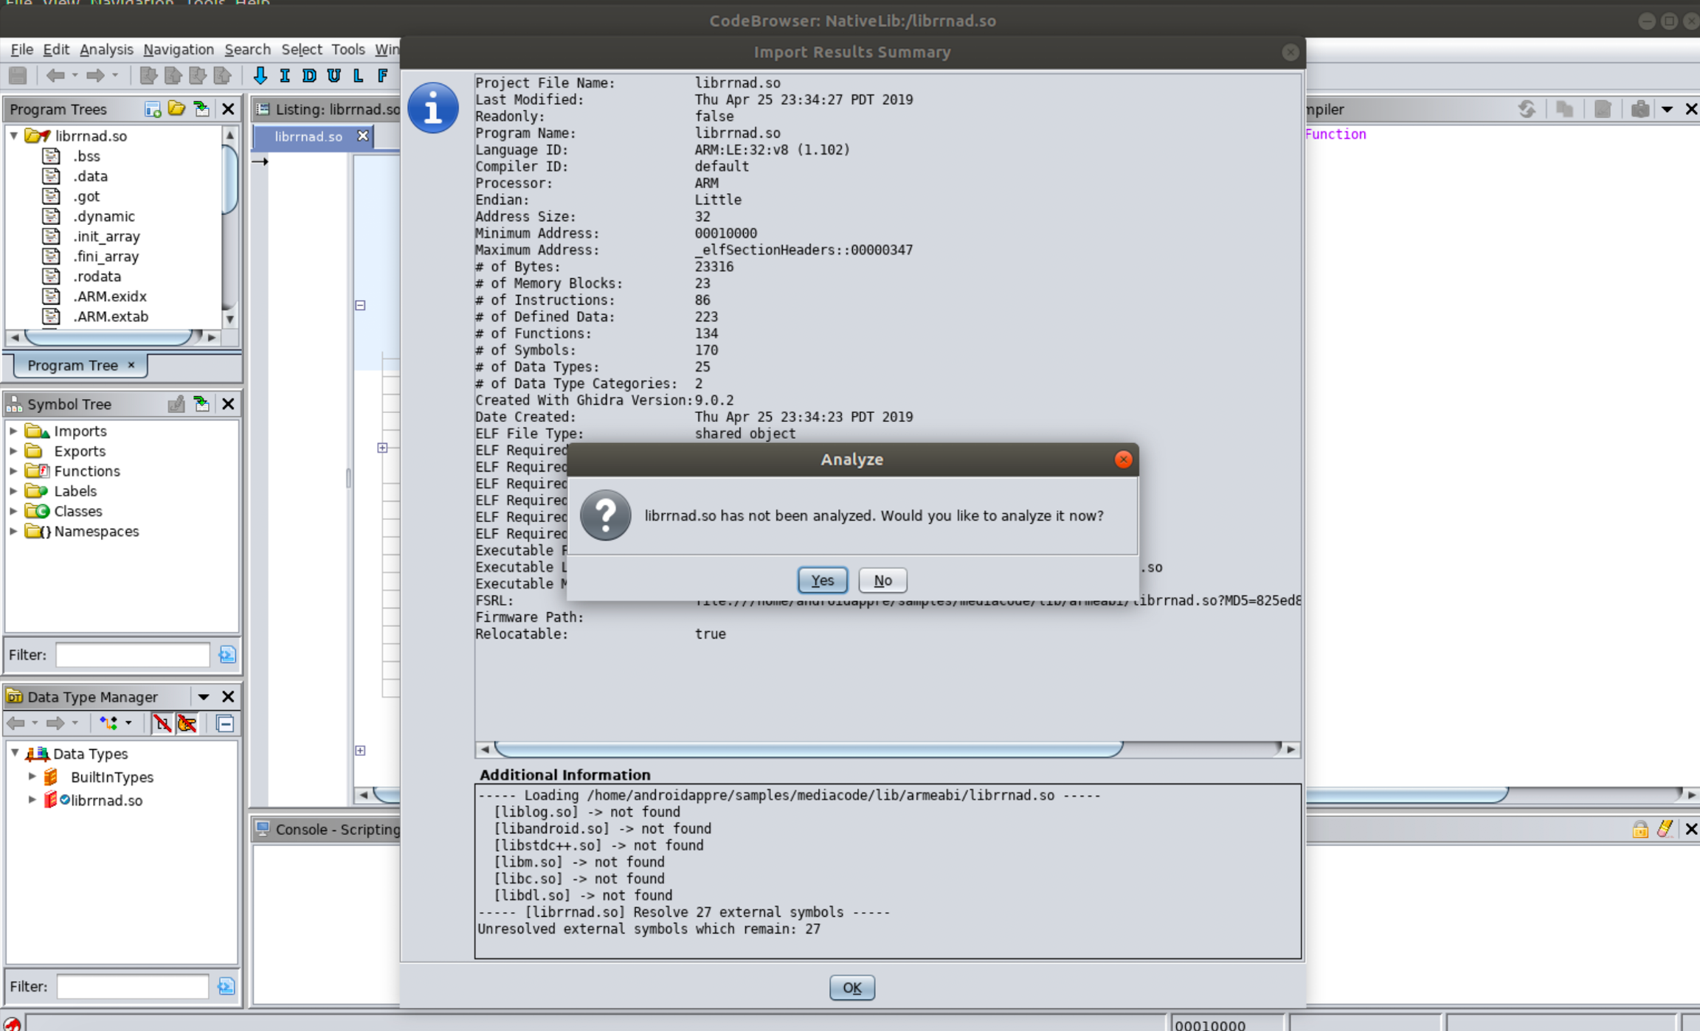Image resolution: width=1700 pixels, height=1031 pixels.
Task: Click the Instruction 'I' navigation icon
Action: [285, 75]
